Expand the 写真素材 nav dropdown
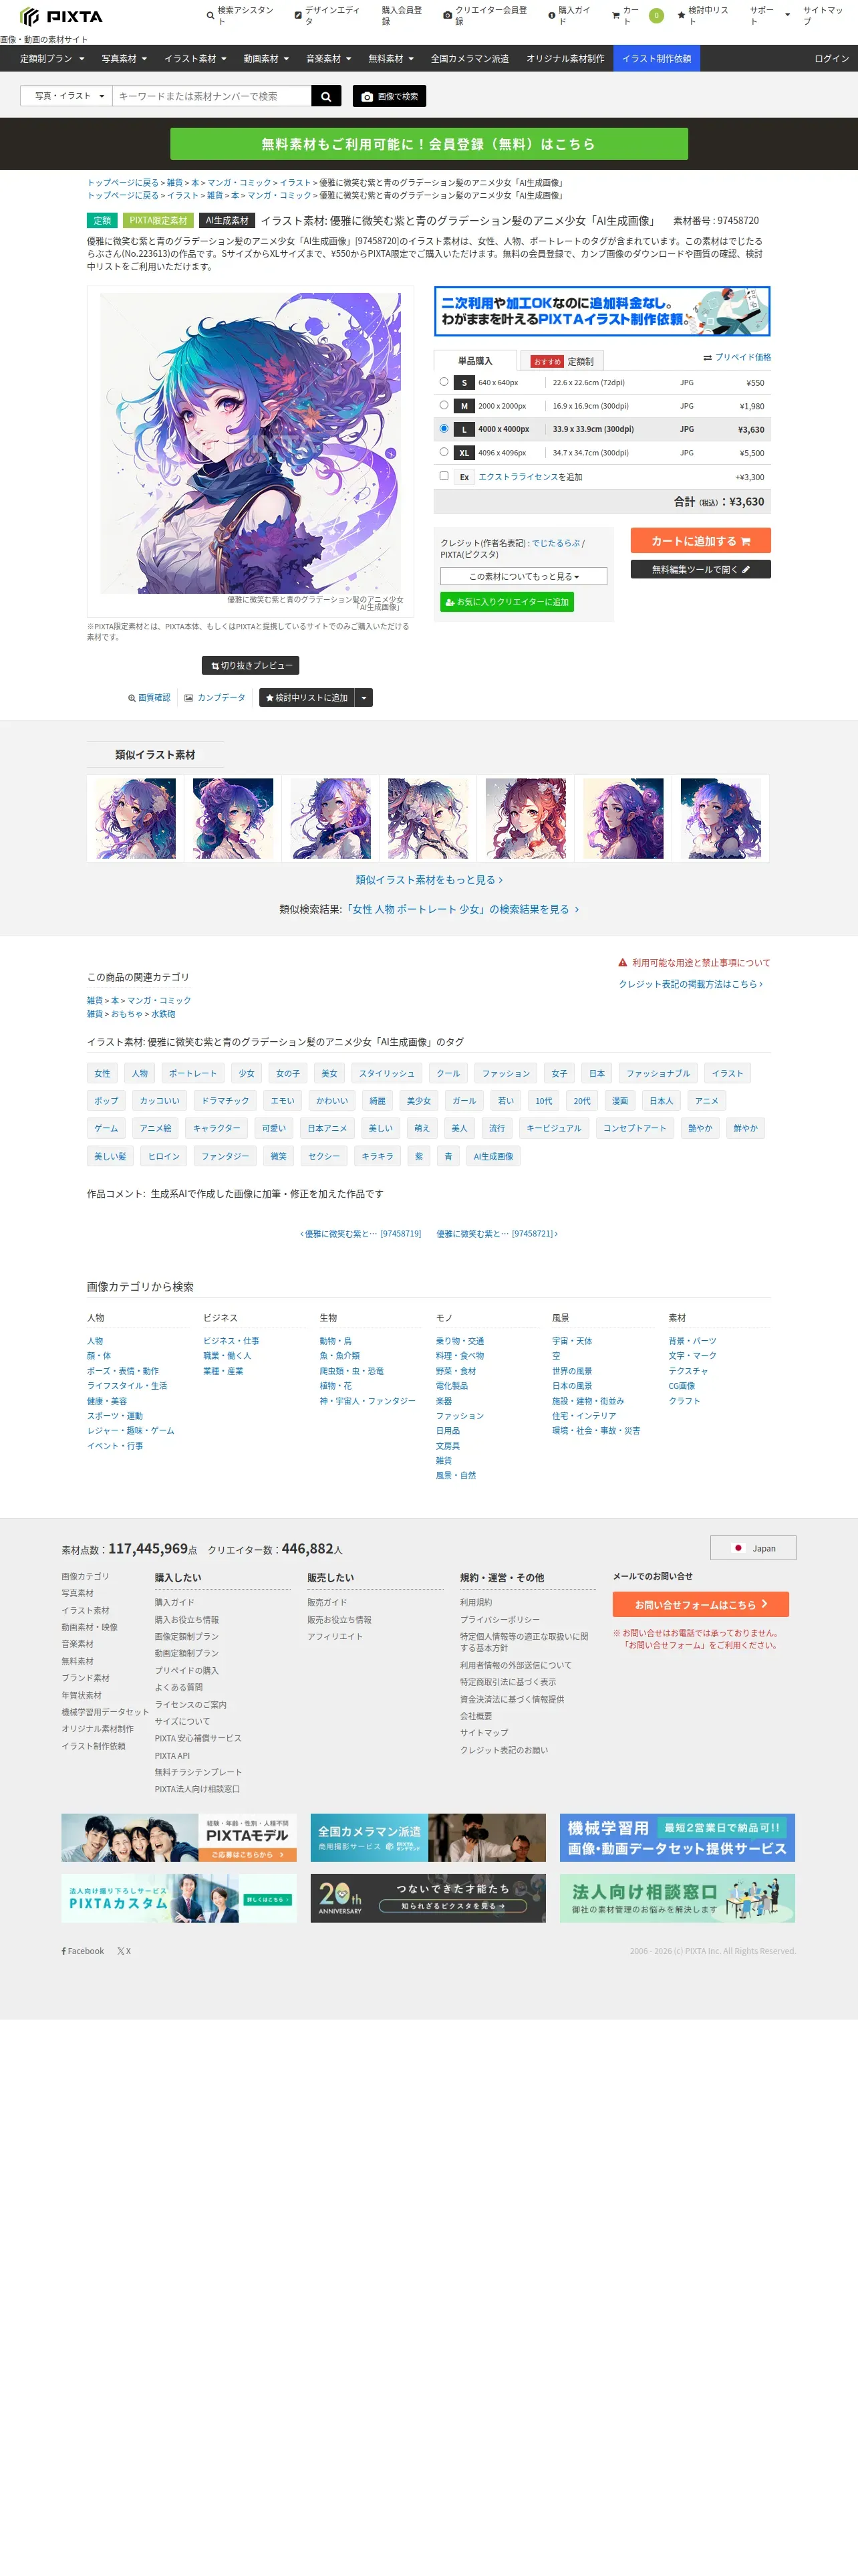Screen dimensions: 858x2576 tap(124, 59)
